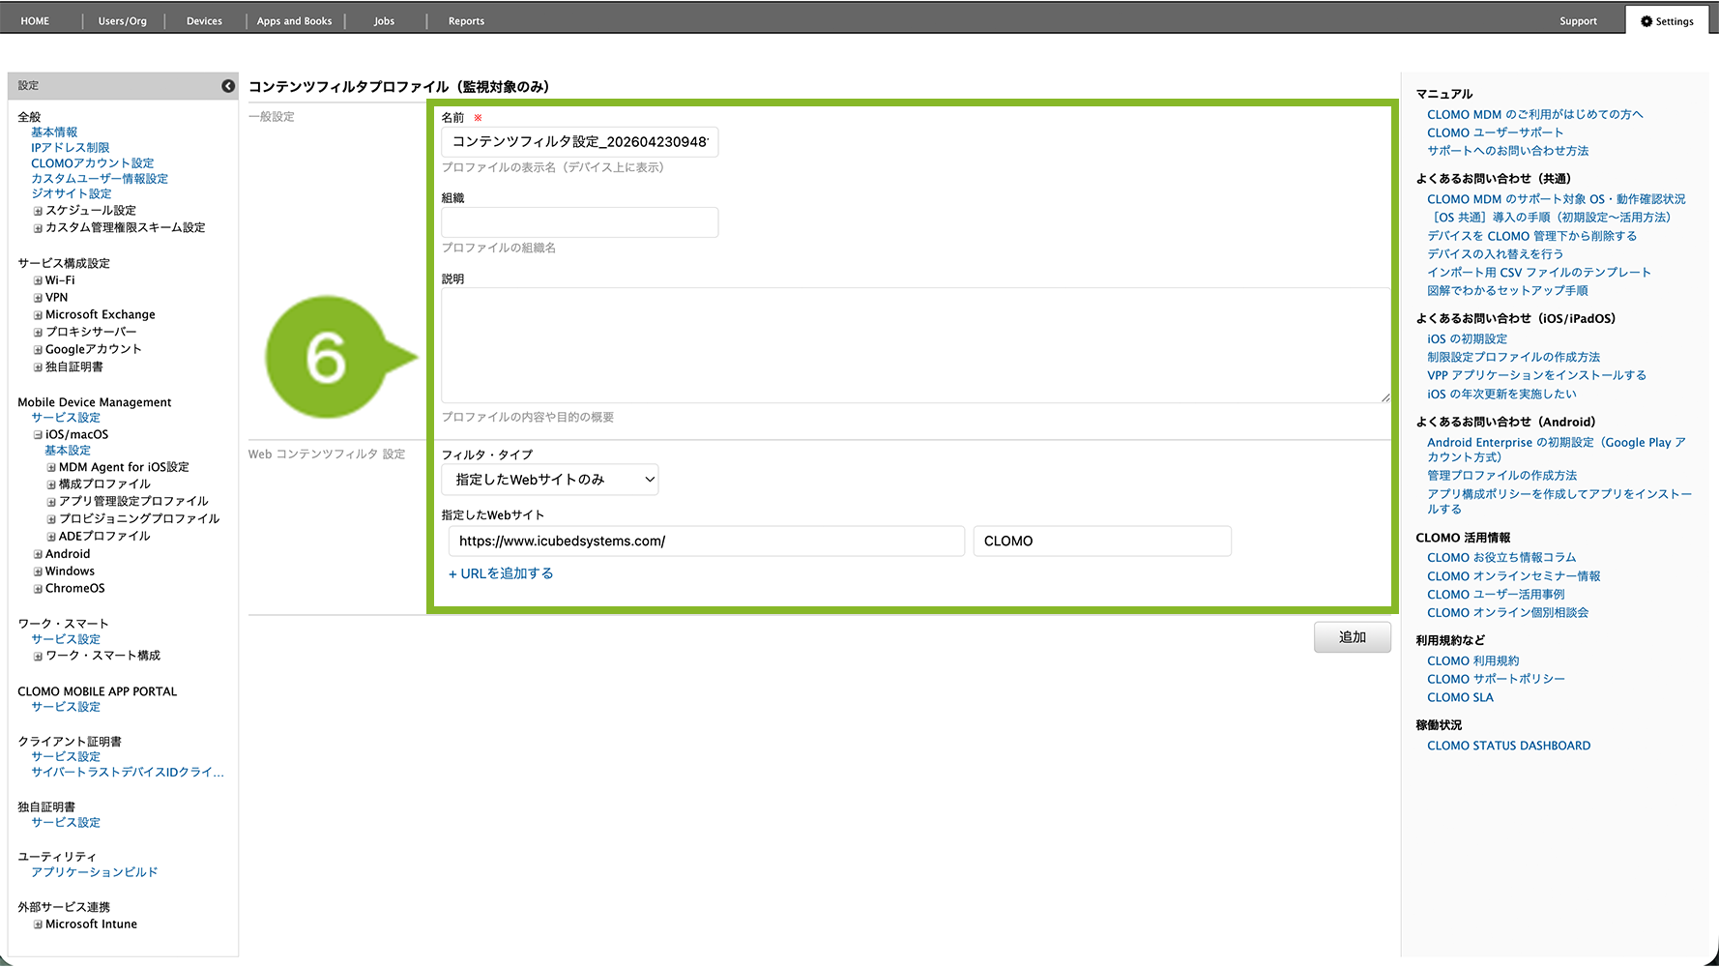Screen dimensions: 1719x967
Task: Collapse the iOS/macOS tree node
Action: [38, 435]
